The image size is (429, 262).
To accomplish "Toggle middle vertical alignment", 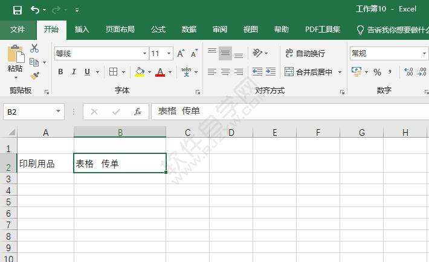I will (x=225, y=53).
